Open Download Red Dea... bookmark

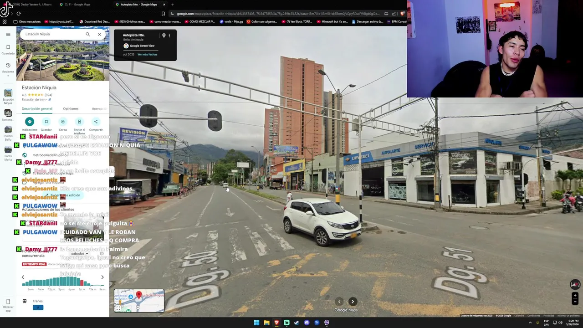(x=94, y=21)
